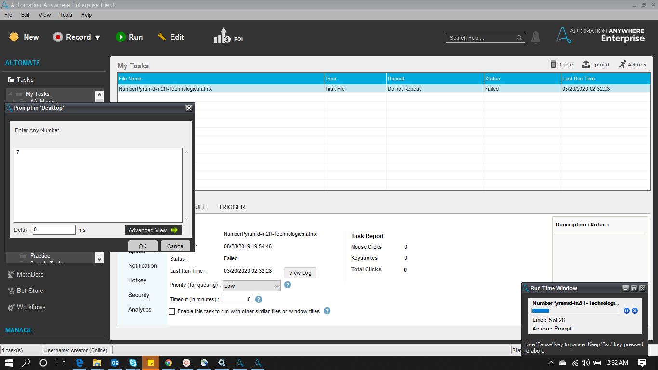This screenshot has height=370, width=658.
Task: Click the Delete trash icon
Action: [x=553, y=64]
